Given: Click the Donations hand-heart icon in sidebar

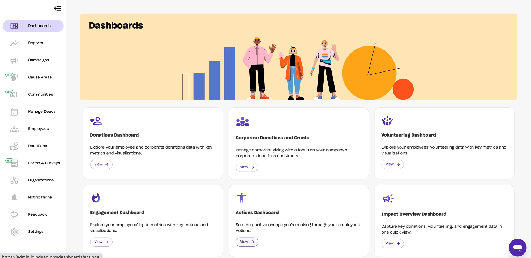Looking at the screenshot, I should pyautogui.click(x=14, y=146).
